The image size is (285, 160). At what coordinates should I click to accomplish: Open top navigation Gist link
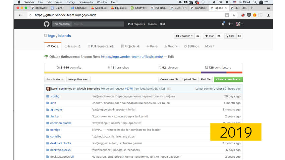162,24
